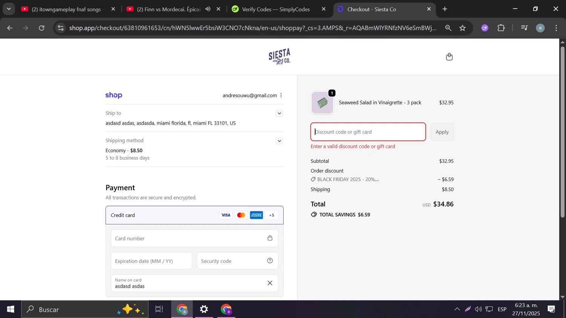Select the Credit card payment option
Viewport: 566px width, 318px height.
(194, 215)
